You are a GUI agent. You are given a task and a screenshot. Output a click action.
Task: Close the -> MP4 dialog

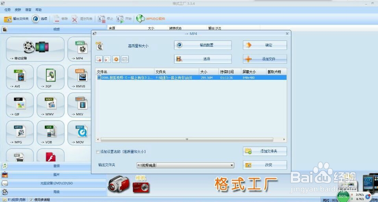(x=287, y=34)
